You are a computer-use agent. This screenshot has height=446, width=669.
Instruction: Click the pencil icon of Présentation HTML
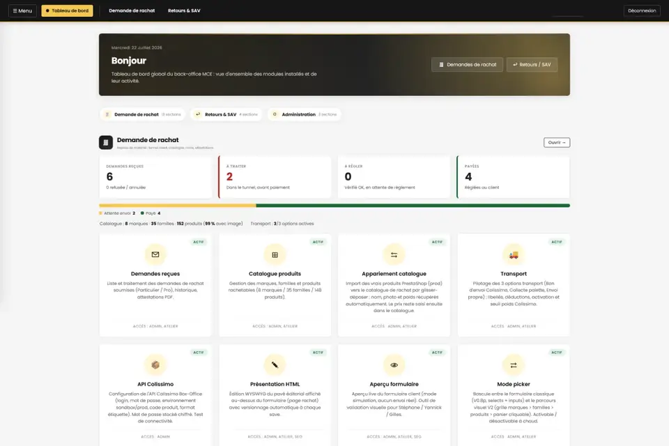275,365
